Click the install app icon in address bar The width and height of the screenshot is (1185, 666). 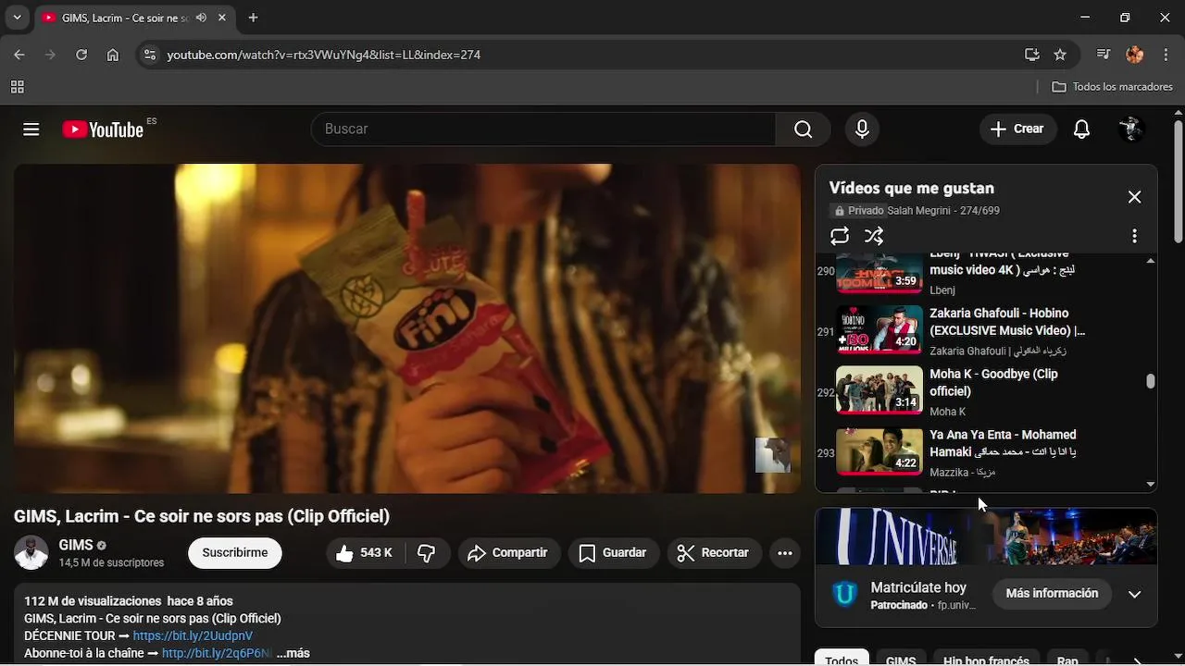pyautogui.click(x=1032, y=55)
